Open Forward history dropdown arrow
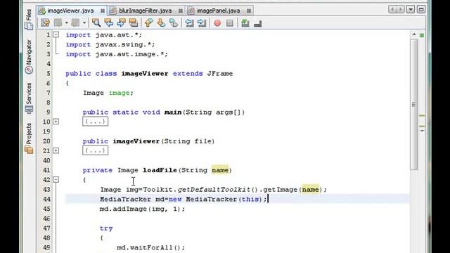 click(x=84, y=22)
